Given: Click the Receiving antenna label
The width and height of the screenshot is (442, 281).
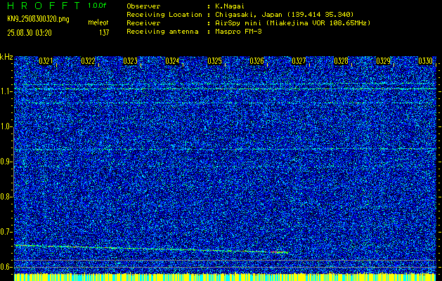Looking at the screenshot, I should click(x=162, y=32).
